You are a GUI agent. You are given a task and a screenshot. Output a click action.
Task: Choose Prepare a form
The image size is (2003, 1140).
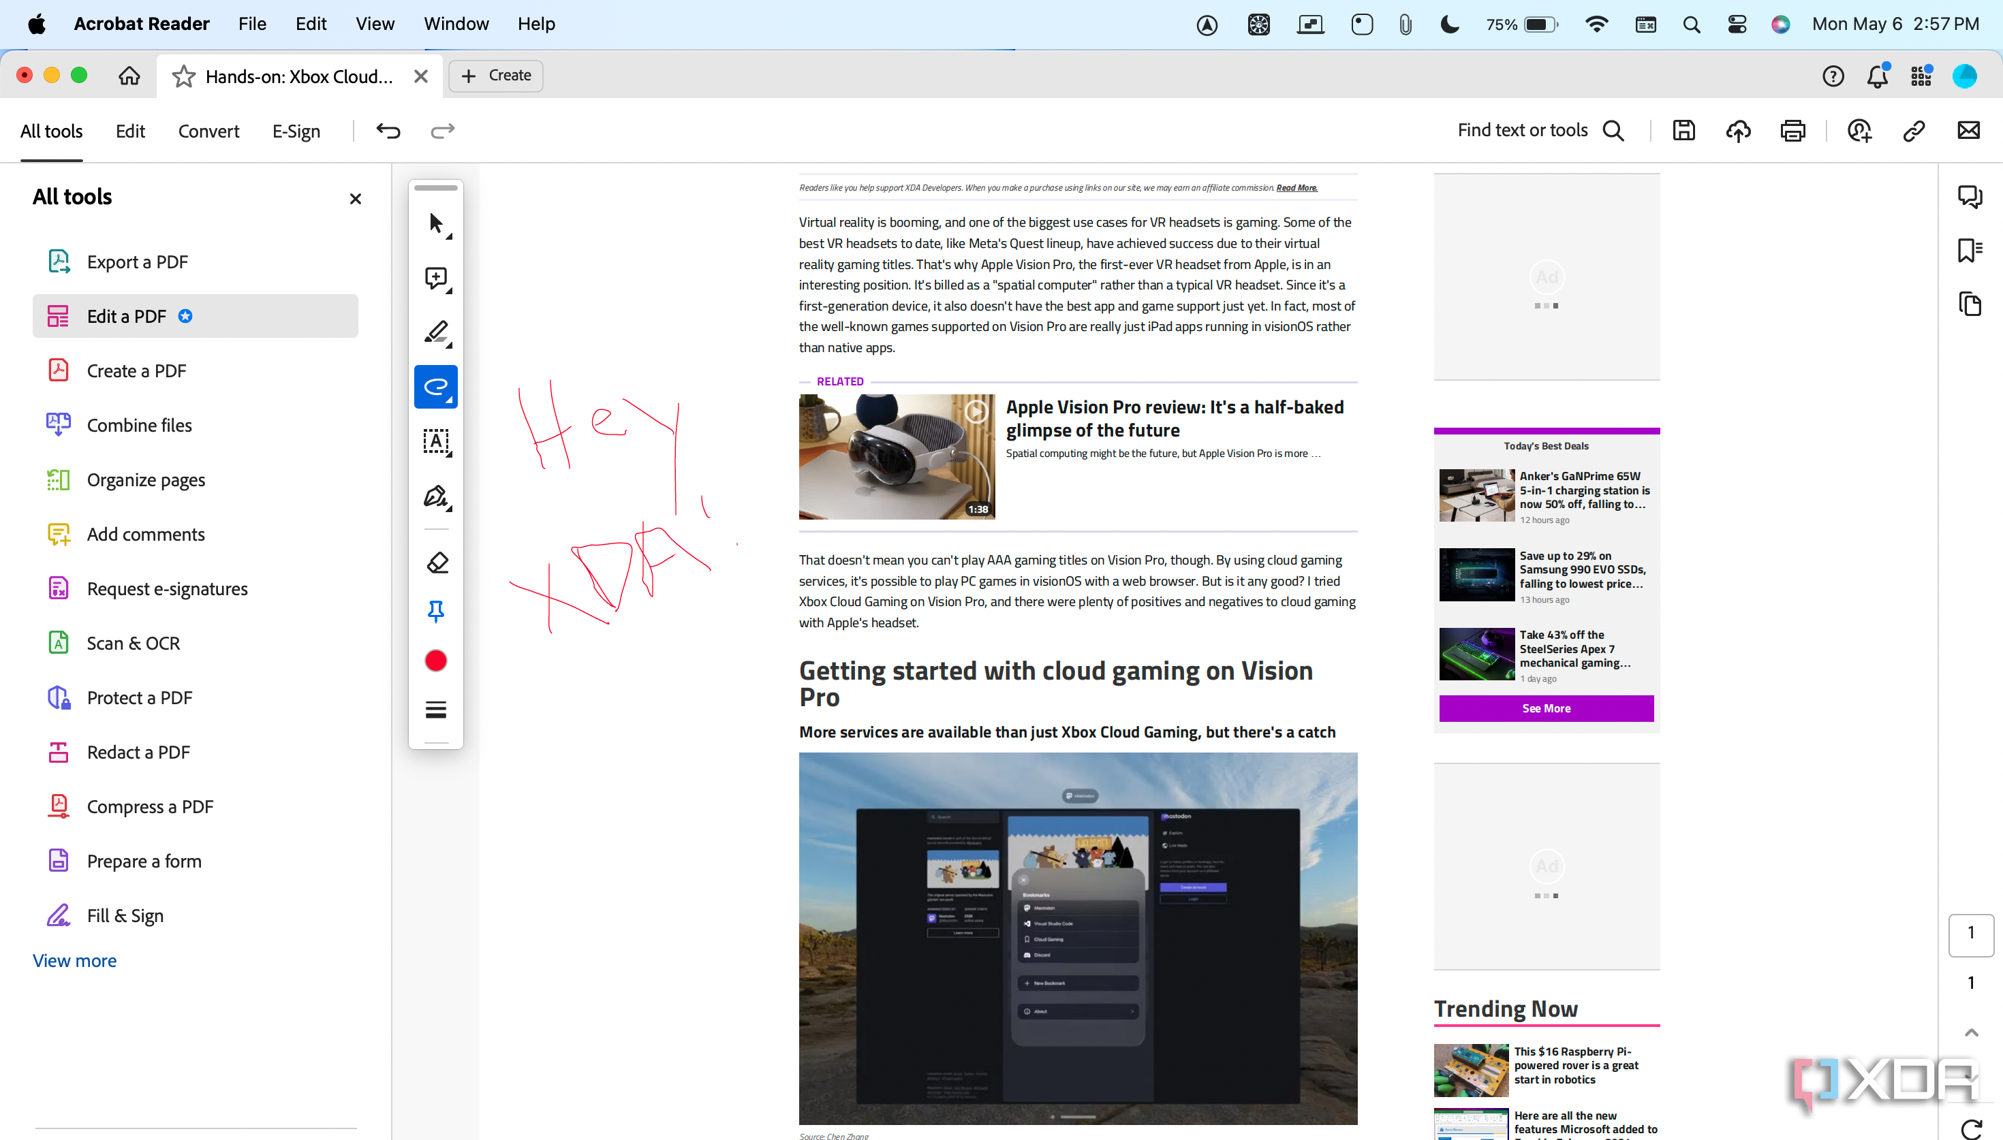(x=195, y=861)
